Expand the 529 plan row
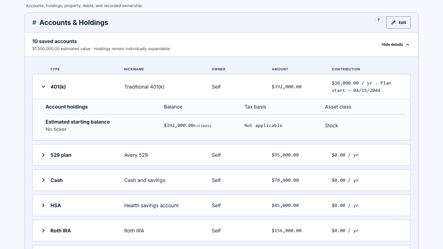 [x=43, y=155]
